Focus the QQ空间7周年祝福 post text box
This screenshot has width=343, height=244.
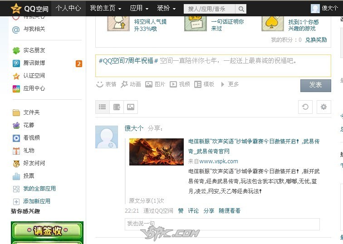point(213,66)
